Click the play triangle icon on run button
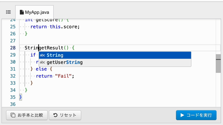This screenshot has width=223, height=125. click(x=182, y=115)
